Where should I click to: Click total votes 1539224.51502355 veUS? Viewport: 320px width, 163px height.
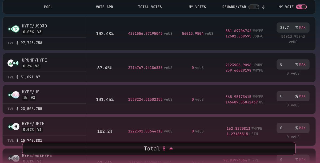point(150,100)
